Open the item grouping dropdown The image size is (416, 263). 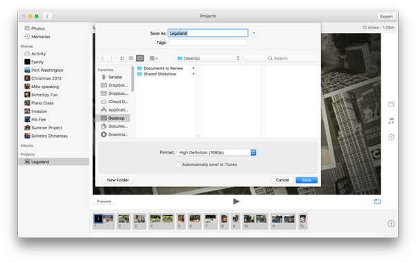click(x=153, y=58)
